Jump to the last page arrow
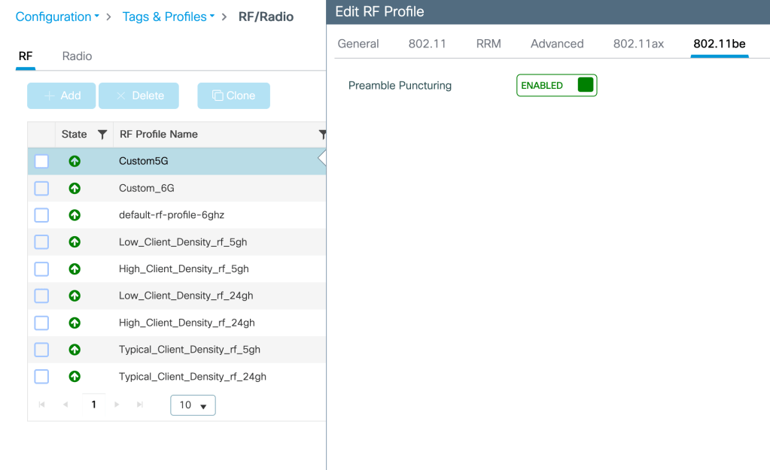 tap(140, 405)
